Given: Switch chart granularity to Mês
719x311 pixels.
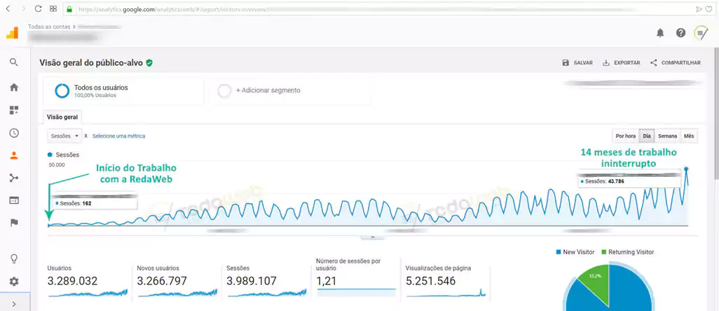Looking at the screenshot, I should point(689,136).
